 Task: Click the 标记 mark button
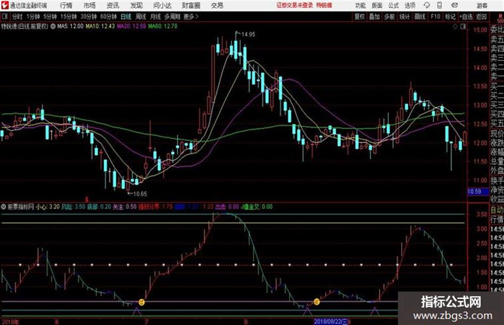click(450, 17)
